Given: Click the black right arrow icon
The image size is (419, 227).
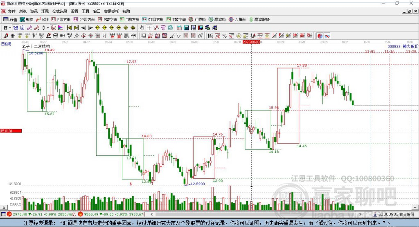Looking at the screenshot, I should pos(90,28).
